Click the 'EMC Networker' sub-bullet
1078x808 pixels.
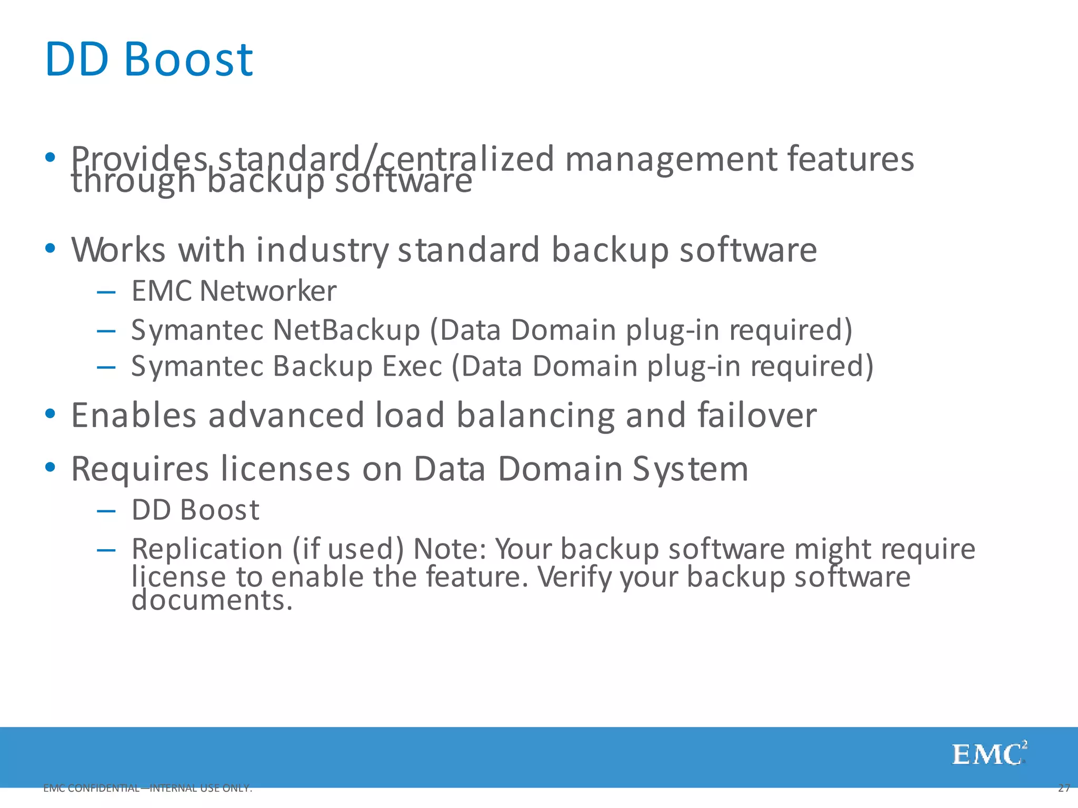pos(234,291)
